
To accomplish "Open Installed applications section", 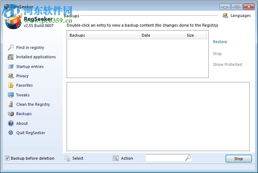I will point(36,57).
